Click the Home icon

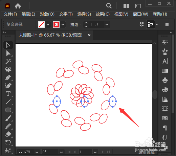[18, 6]
